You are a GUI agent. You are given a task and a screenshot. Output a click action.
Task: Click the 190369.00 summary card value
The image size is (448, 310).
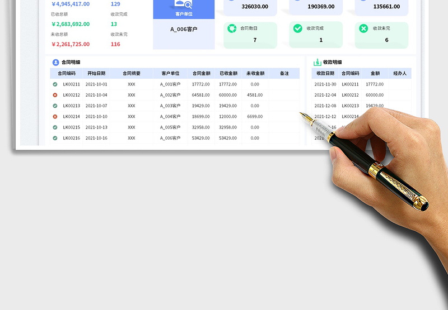321,7
